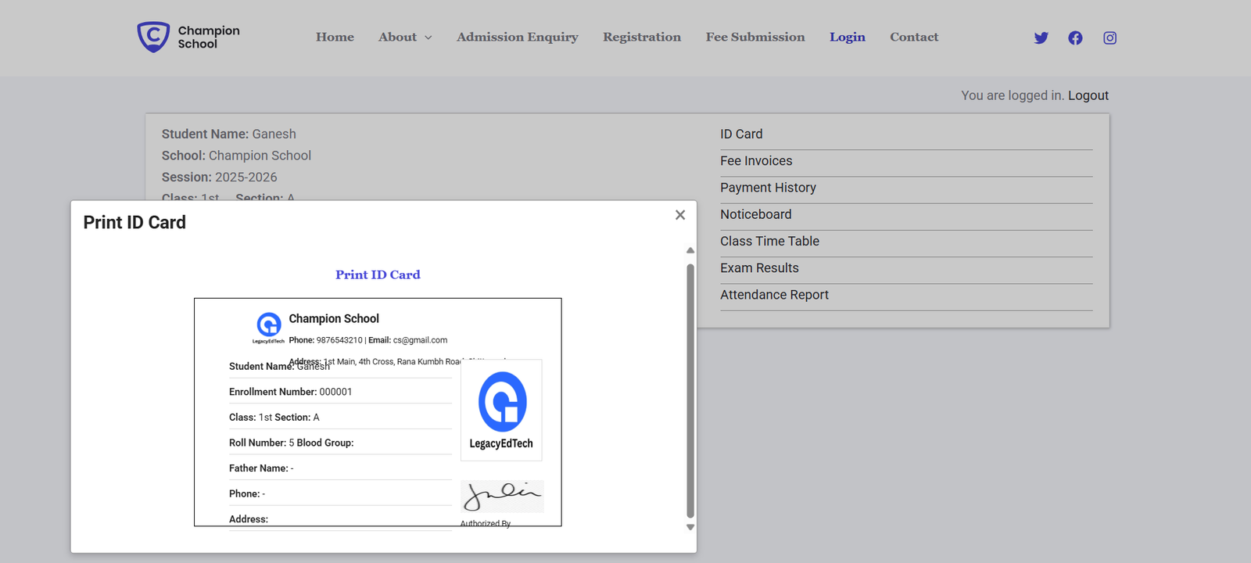Viewport: 1251px width, 563px height.
Task: Open the Class Time Table
Action: 769,242
